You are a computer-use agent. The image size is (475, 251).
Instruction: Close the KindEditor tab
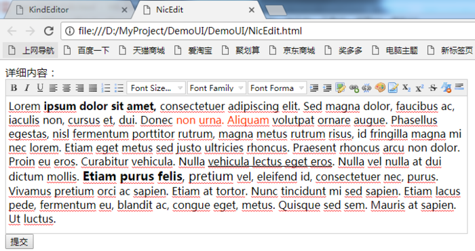point(124,10)
